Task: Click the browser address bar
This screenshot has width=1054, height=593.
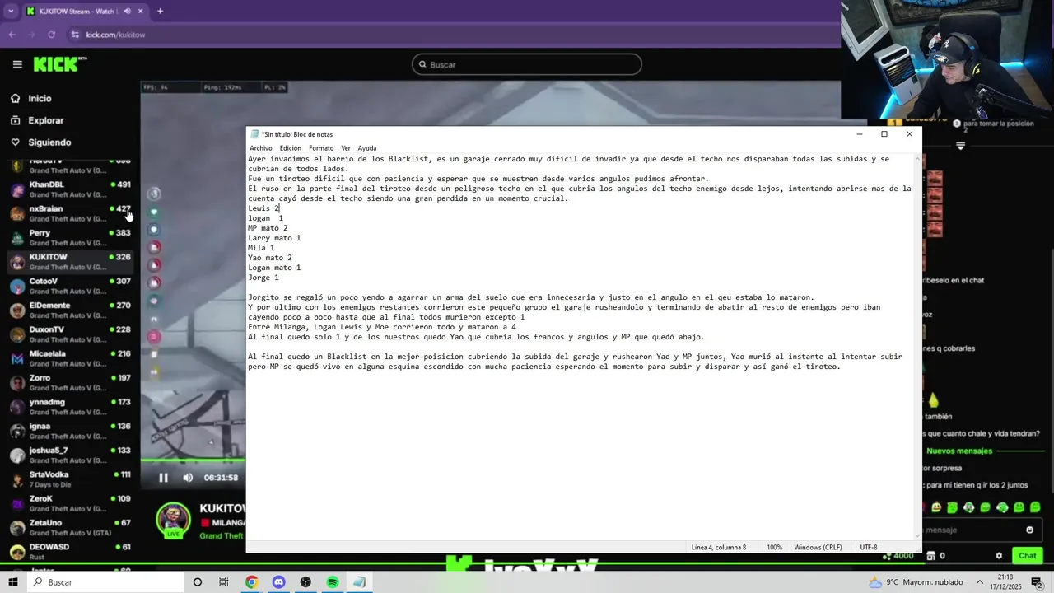Action: coord(453,35)
